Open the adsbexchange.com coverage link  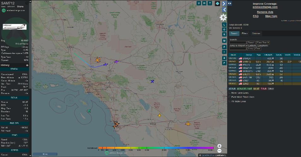tap(265, 7)
